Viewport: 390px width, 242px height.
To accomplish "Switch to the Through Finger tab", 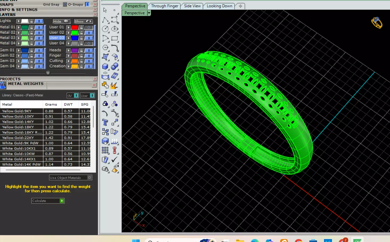I will [x=165, y=6].
